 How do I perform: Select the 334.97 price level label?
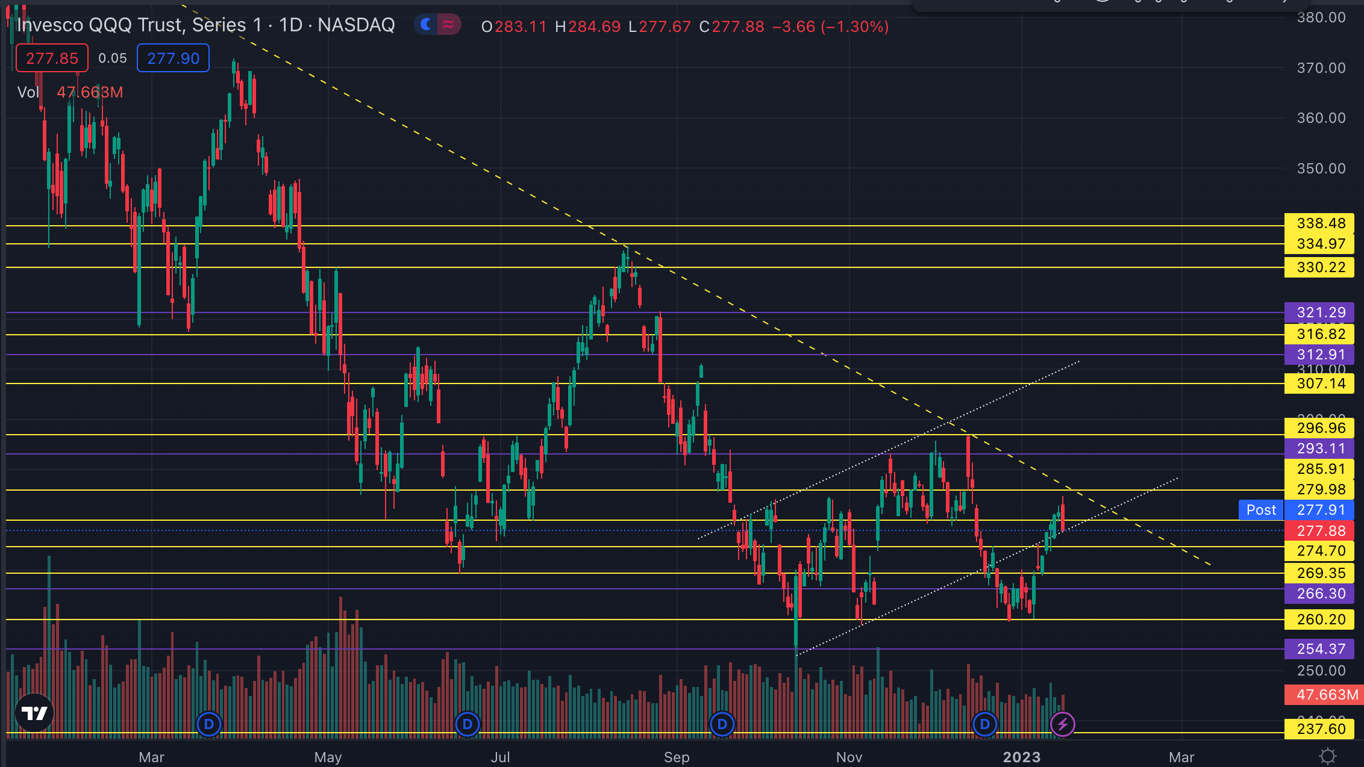point(1319,244)
